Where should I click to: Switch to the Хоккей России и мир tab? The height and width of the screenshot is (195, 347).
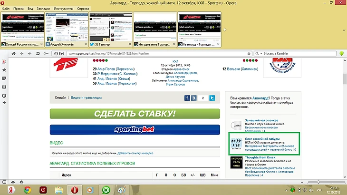[22, 29]
